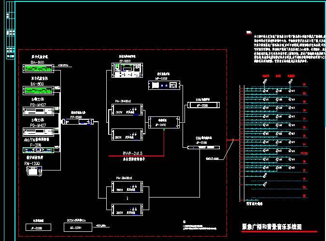Select the top BA-800 device symbol
Viewport: 326px width, 241px height.
coord(38,69)
